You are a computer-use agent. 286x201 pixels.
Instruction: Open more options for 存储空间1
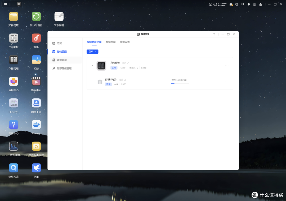tap(227, 82)
